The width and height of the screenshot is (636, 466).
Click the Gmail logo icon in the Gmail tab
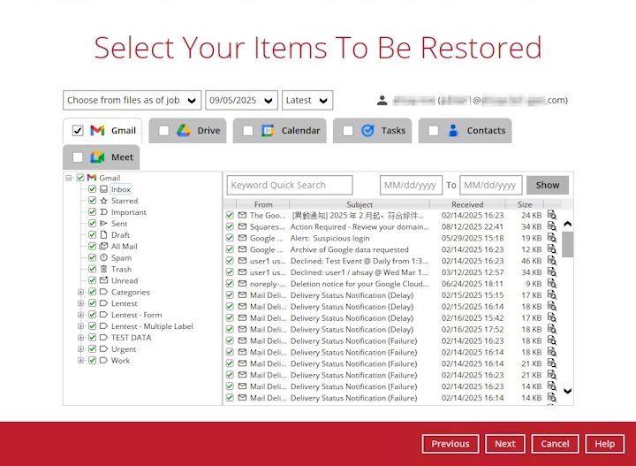tap(97, 130)
